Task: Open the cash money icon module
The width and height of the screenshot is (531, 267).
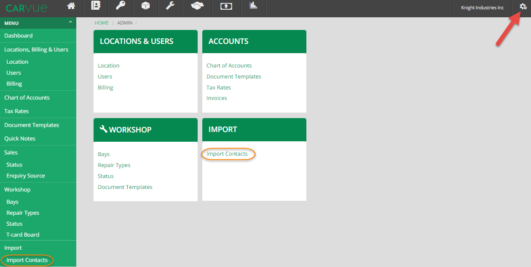Action: [x=226, y=6]
